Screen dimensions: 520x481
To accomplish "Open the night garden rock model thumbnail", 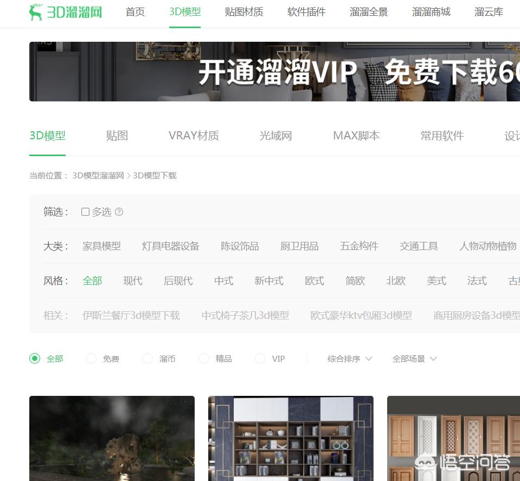I will (x=112, y=438).
